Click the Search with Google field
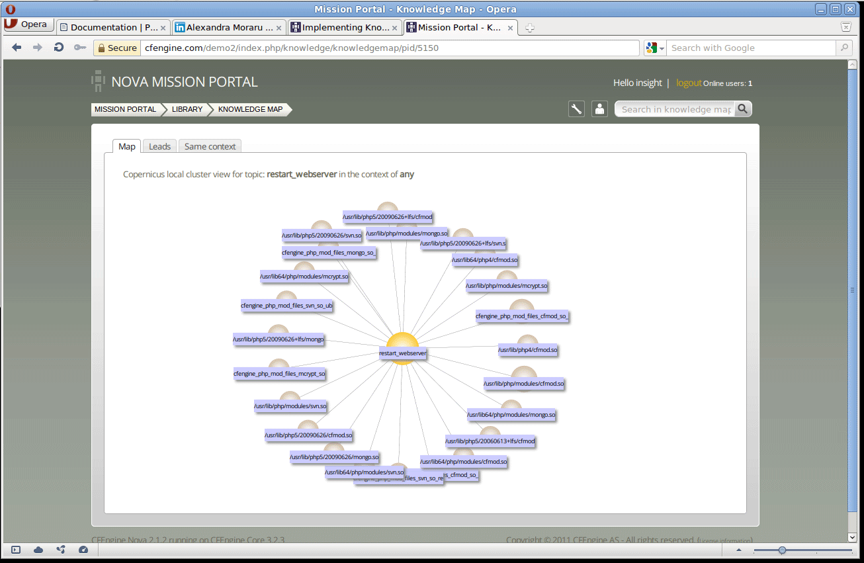Screen dimensions: 864x563 [x=752, y=48]
